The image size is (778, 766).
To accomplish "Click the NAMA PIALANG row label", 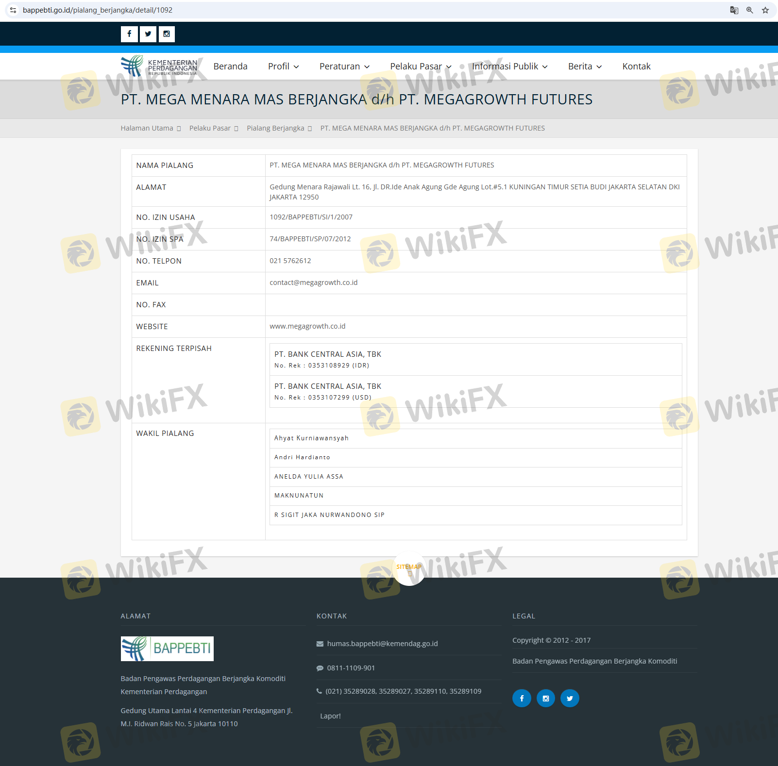I will coord(165,166).
